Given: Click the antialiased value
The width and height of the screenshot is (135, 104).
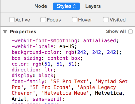Looking at the screenshot, I should [x=100, y=41].
